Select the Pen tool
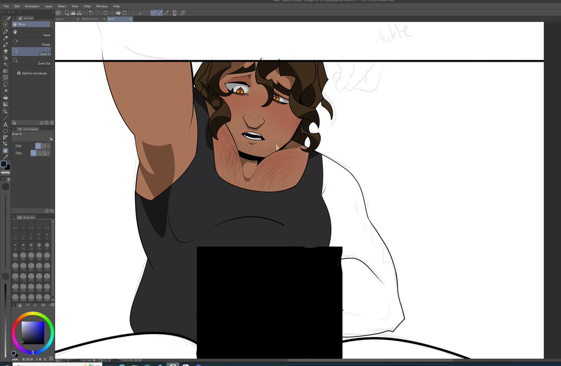Screen dimensions: 561x366 coord(6,31)
